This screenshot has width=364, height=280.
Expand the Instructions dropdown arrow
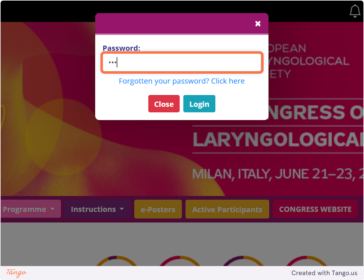pyautogui.click(x=122, y=209)
